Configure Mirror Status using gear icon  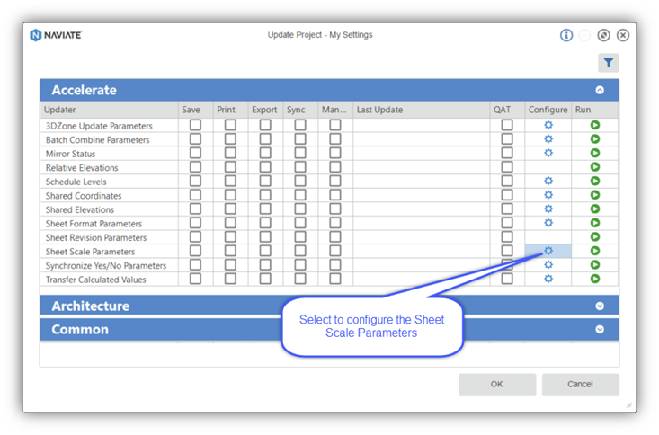548,153
